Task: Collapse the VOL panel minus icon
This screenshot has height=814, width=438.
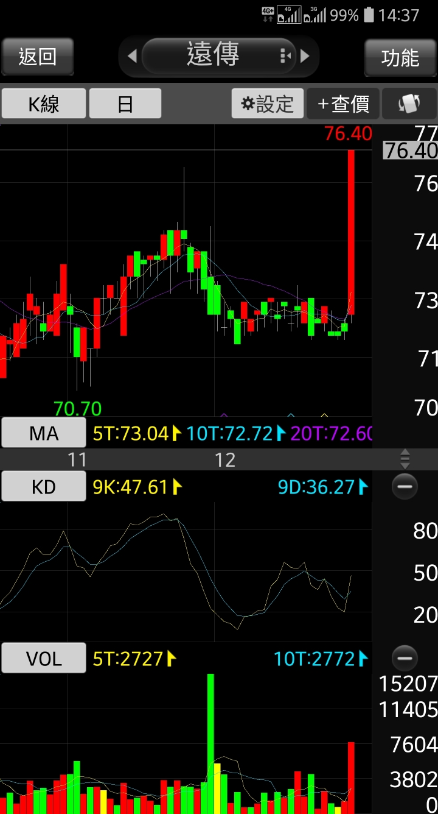Action: 405,658
